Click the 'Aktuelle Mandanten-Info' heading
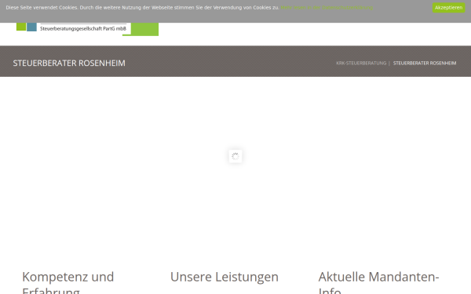Image resolution: width=471 pixels, height=294 pixels. pos(378,282)
